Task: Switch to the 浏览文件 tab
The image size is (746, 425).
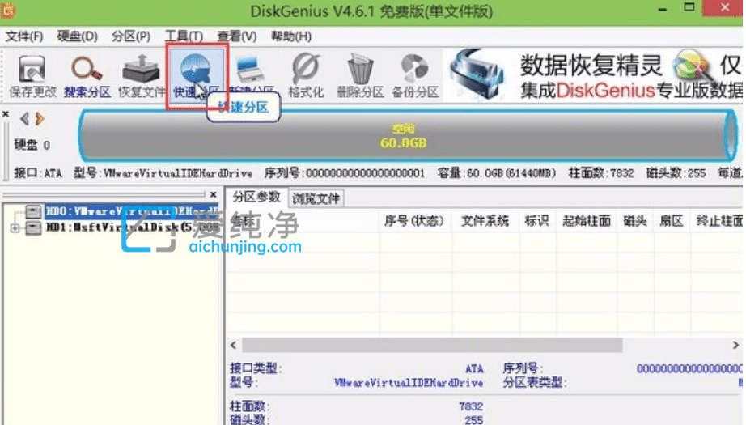Action: click(x=316, y=198)
